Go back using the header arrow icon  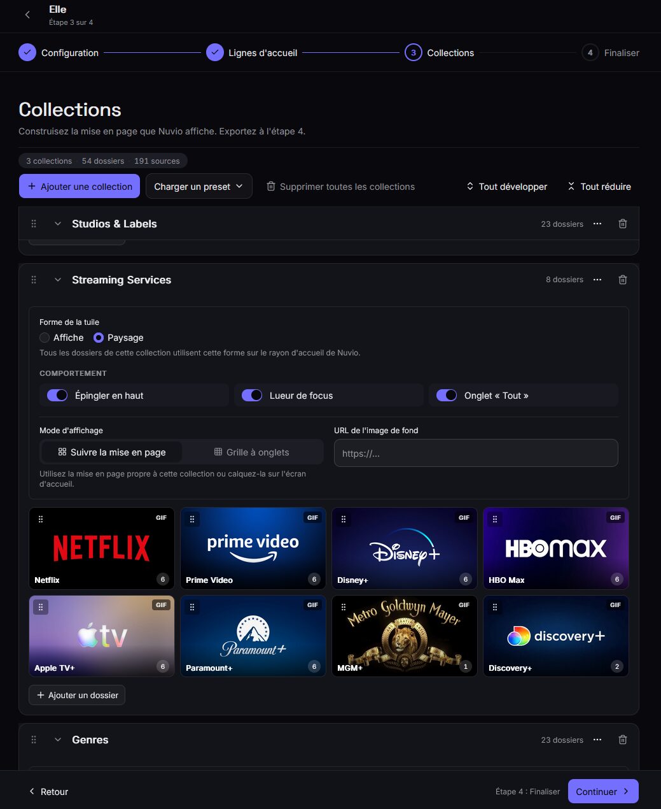point(27,15)
